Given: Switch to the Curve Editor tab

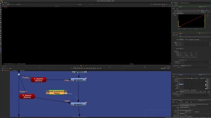Looking at the screenshot, I should (14, 70).
